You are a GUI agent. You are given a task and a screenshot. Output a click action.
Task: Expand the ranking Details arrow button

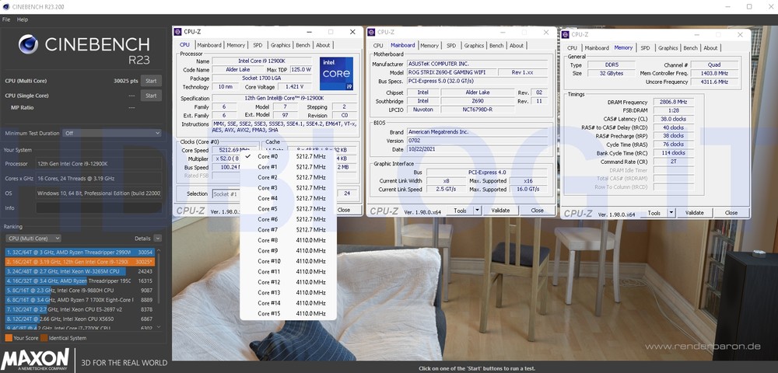(x=158, y=239)
